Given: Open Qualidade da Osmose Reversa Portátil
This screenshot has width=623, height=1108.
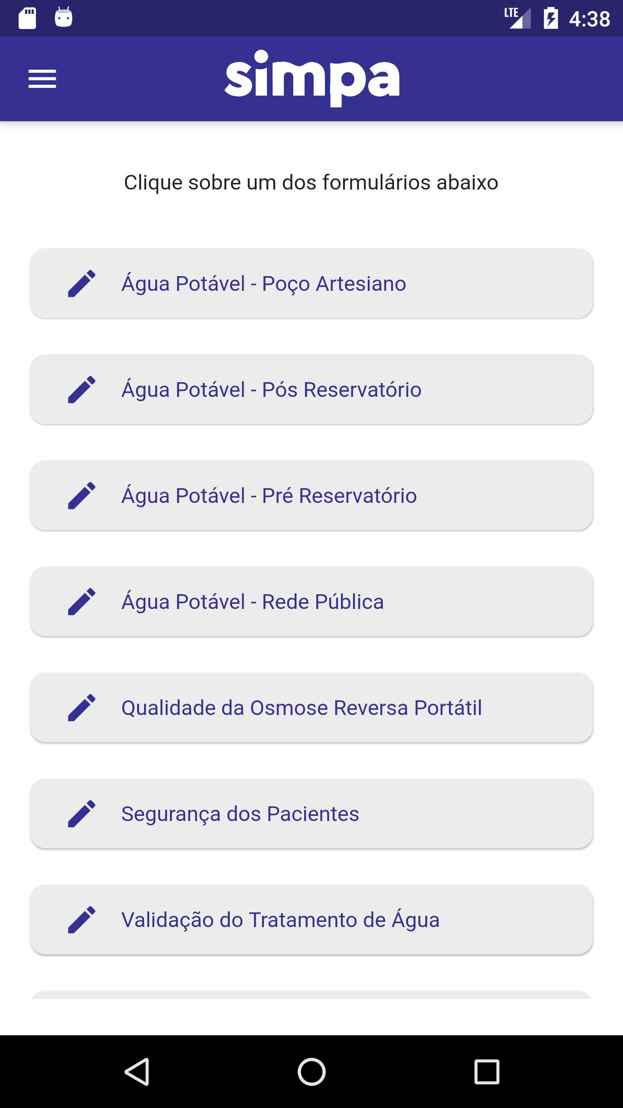Looking at the screenshot, I should [311, 708].
